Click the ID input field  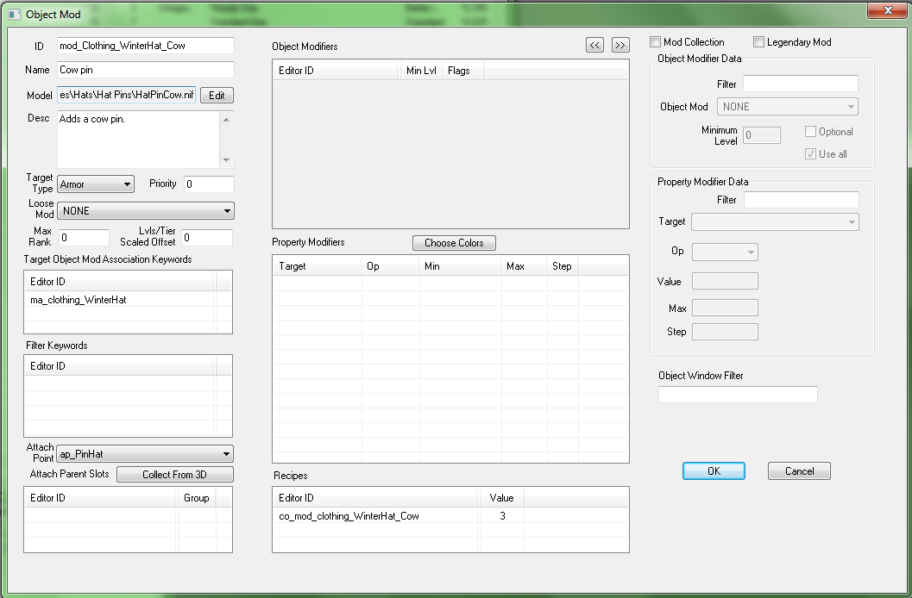[x=146, y=46]
